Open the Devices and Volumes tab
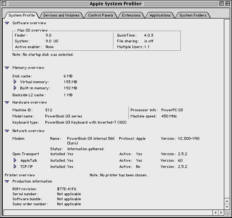Screen dimensions: 232x218 click(x=62, y=15)
